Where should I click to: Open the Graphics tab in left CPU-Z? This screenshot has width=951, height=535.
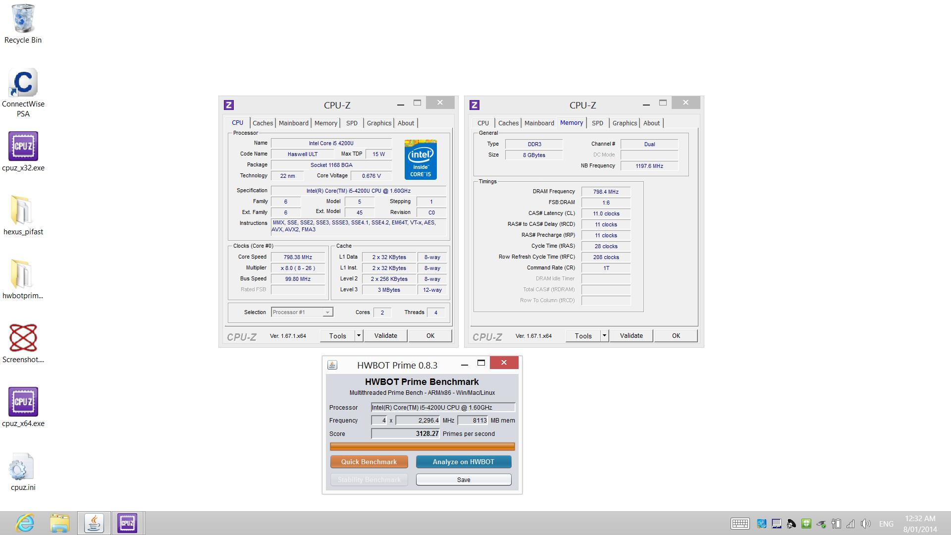click(379, 123)
